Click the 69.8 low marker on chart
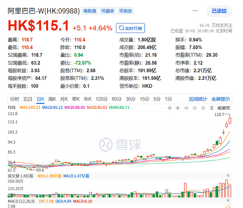The image size is (243, 208). 40,170
